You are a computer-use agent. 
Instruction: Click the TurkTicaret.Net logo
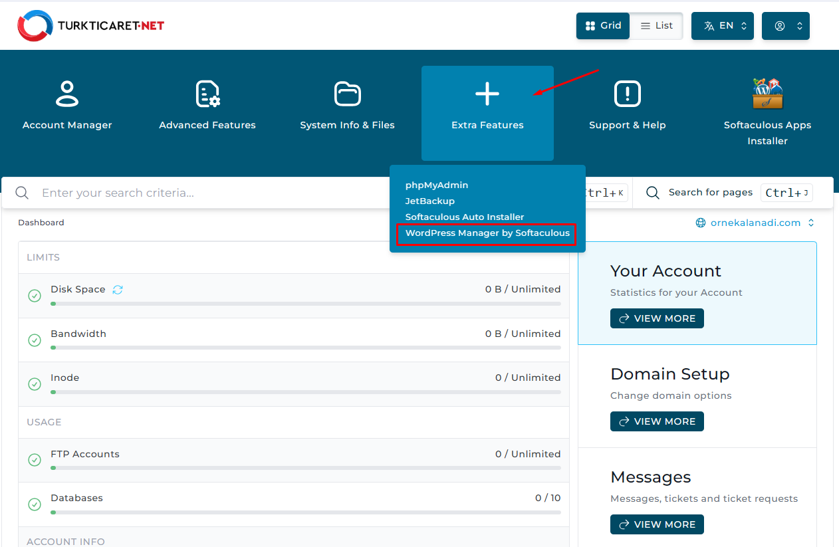click(90, 26)
